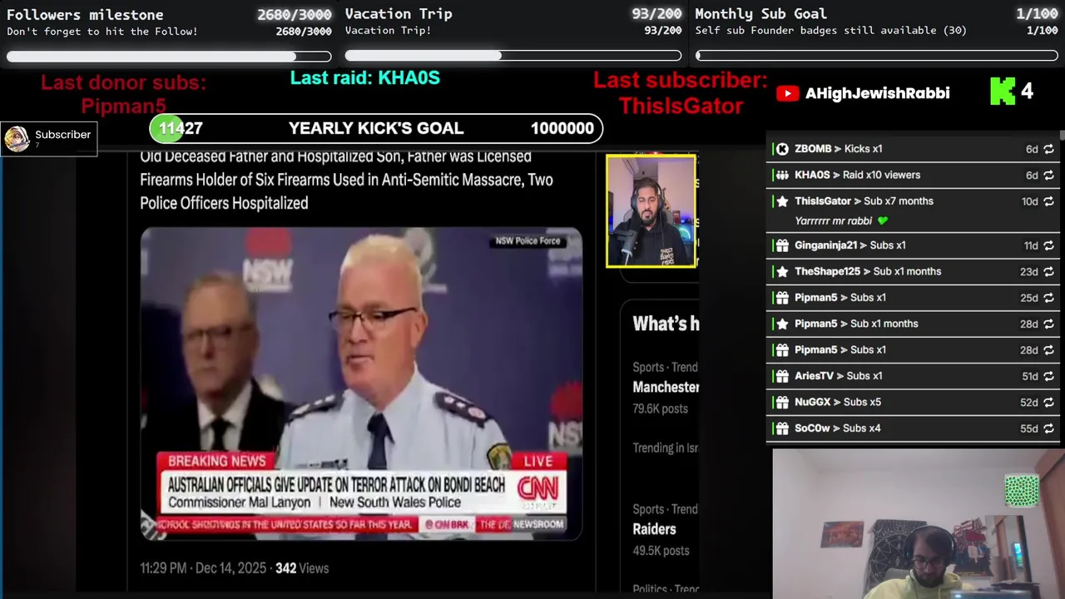
Task: Click the Pipman5 Subs x1 28d row text
Action: [840, 350]
